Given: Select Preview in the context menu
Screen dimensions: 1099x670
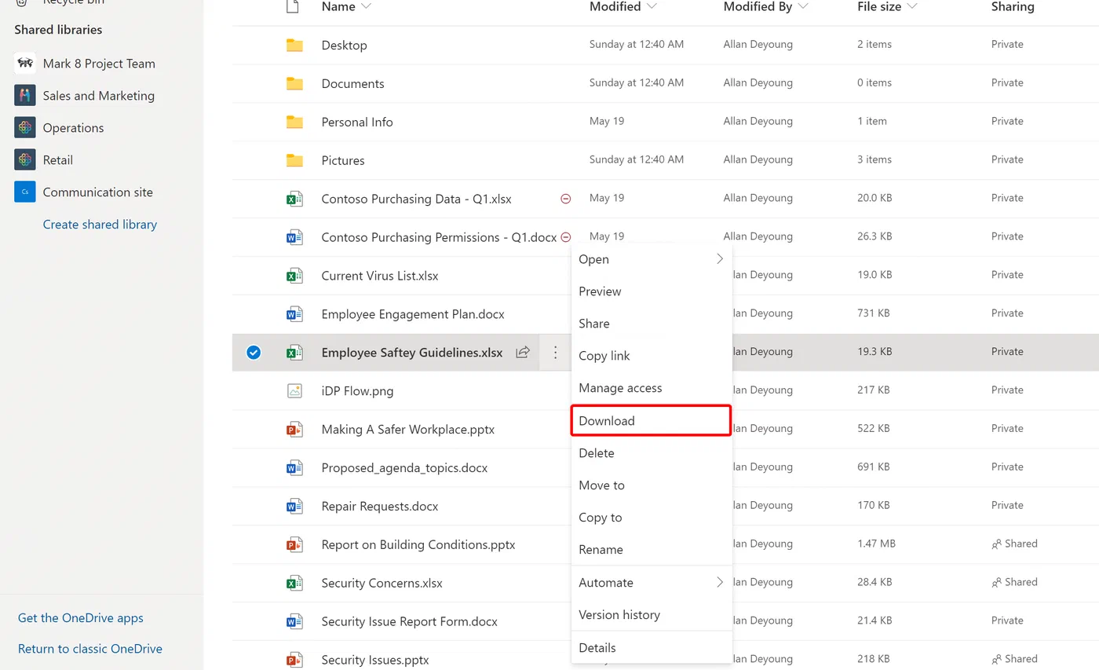Looking at the screenshot, I should (x=652, y=291).
